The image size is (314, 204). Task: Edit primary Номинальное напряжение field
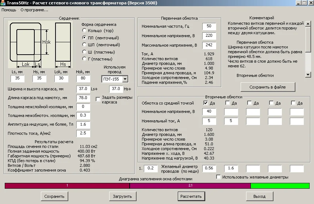[209, 36]
